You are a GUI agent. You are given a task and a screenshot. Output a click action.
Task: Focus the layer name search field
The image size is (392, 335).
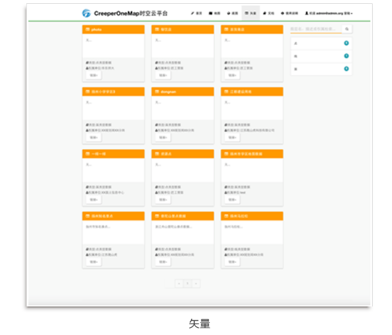pyautogui.click(x=315, y=29)
